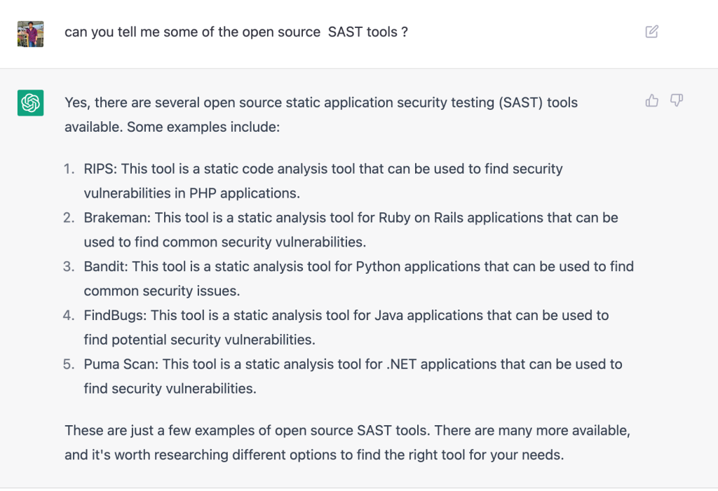Give the response a thumbs down
Viewport: 718px width, 491px height.
point(677,101)
